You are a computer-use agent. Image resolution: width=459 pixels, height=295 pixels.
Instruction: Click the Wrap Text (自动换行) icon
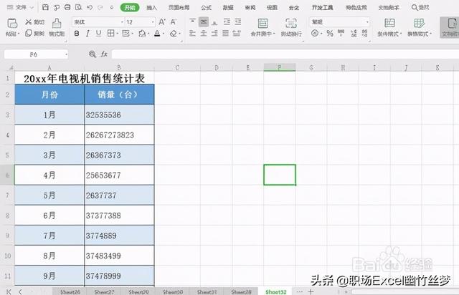coord(291,23)
